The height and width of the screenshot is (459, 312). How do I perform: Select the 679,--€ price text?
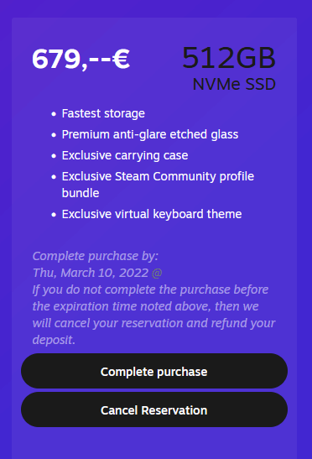pos(81,59)
